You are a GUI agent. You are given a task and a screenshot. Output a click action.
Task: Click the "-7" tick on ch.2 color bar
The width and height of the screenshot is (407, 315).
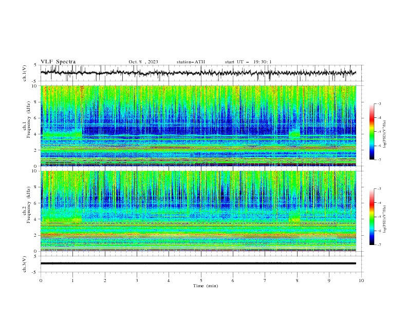(379, 245)
